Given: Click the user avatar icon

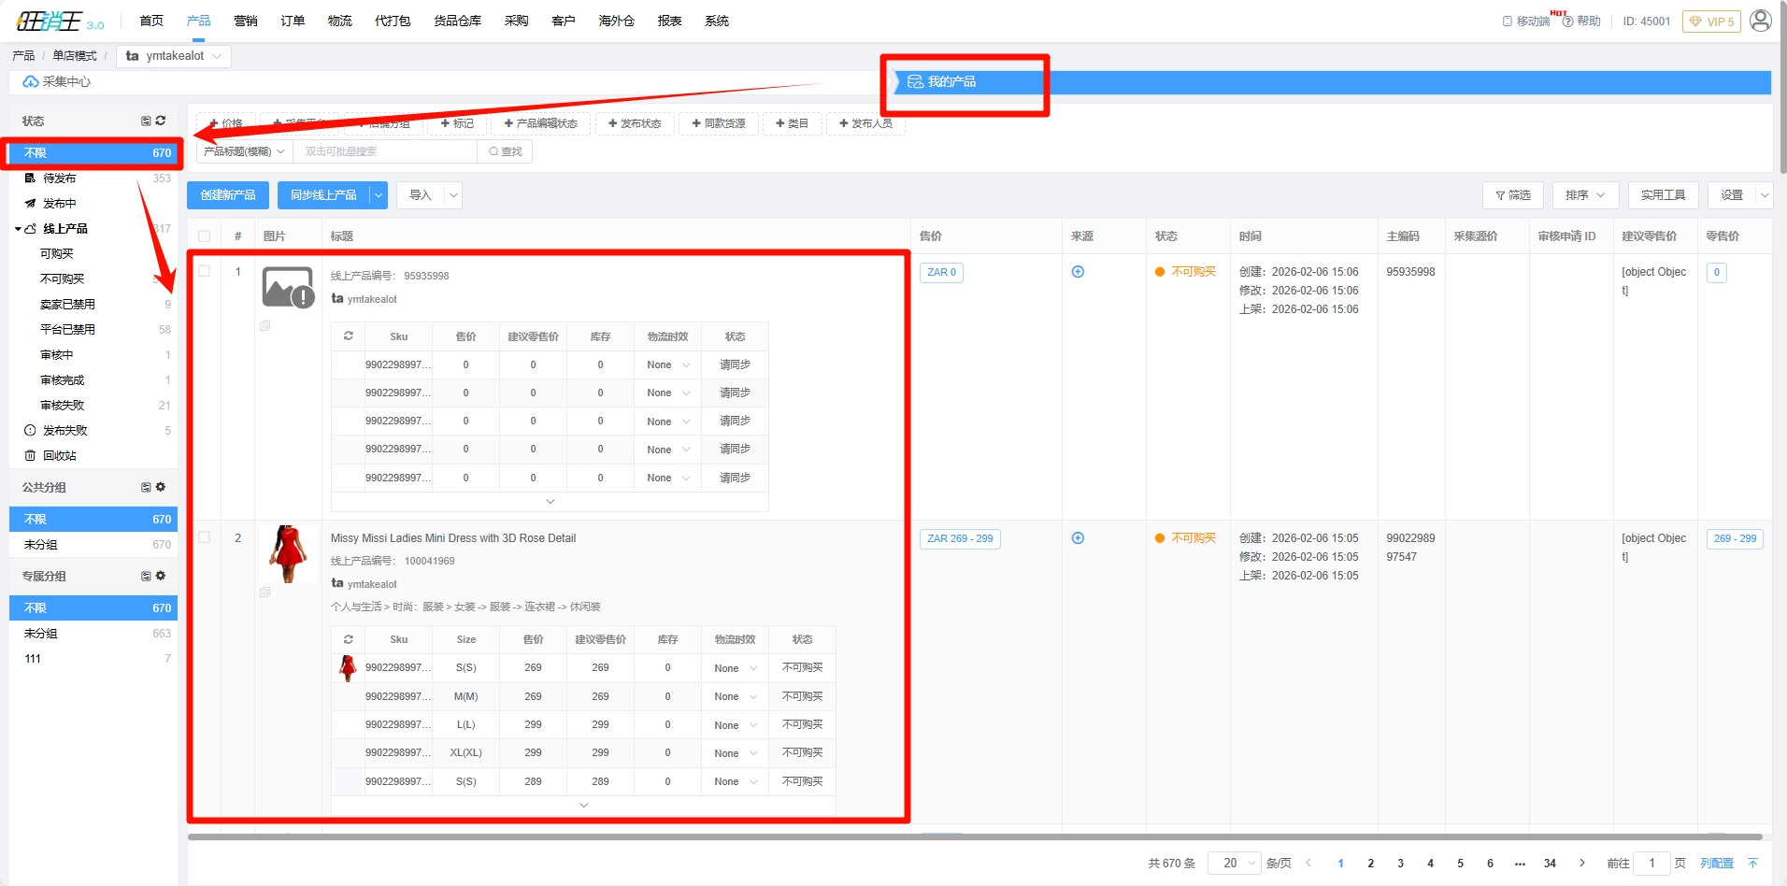Looking at the screenshot, I should pos(1760,21).
